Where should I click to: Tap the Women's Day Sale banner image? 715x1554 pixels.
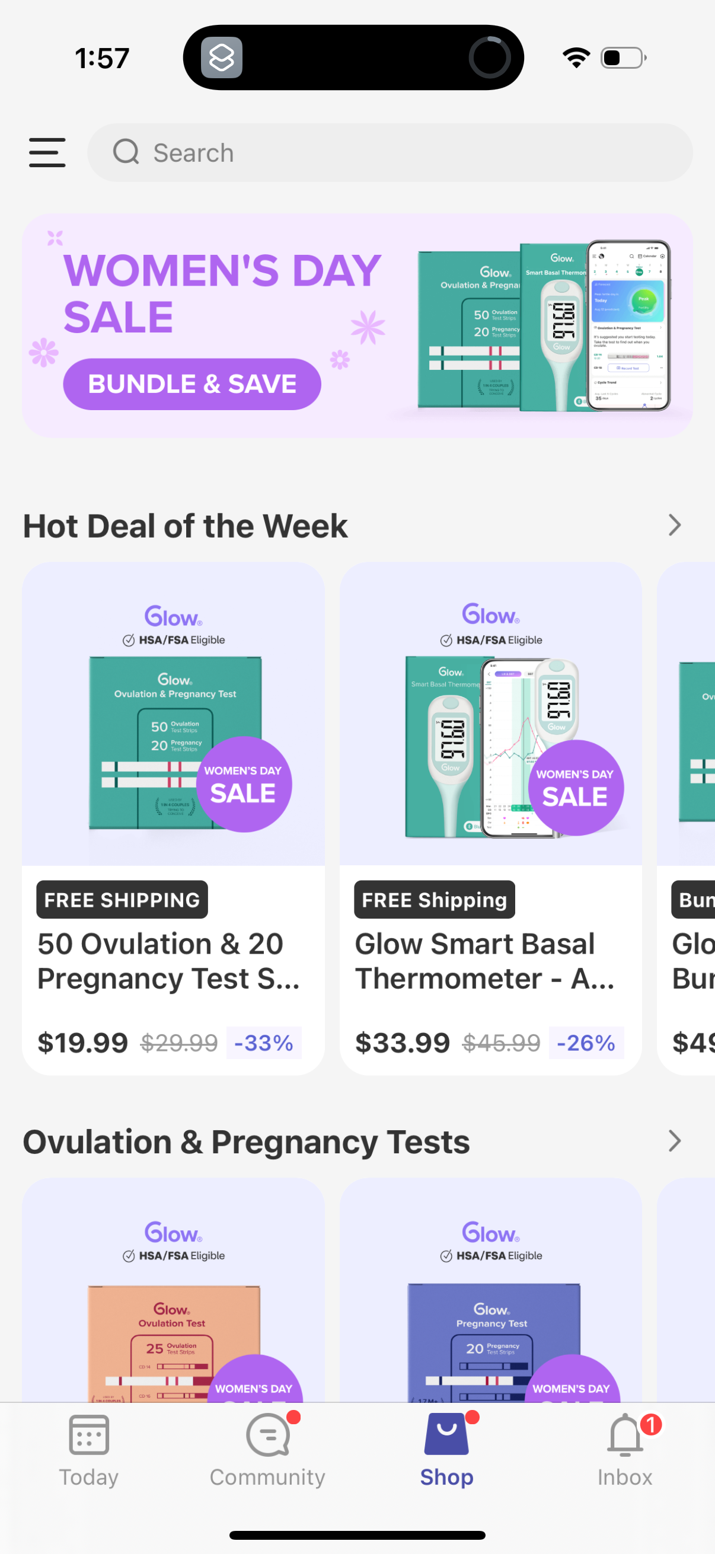click(357, 325)
